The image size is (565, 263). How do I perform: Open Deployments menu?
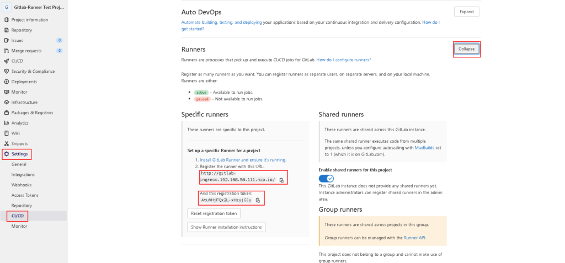(x=24, y=82)
